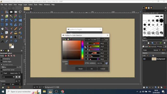
Task: Switch to the Paths tab
Action: point(160,47)
